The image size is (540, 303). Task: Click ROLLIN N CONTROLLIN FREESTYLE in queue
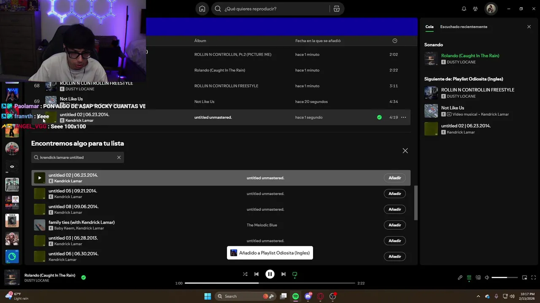tap(478, 90)
